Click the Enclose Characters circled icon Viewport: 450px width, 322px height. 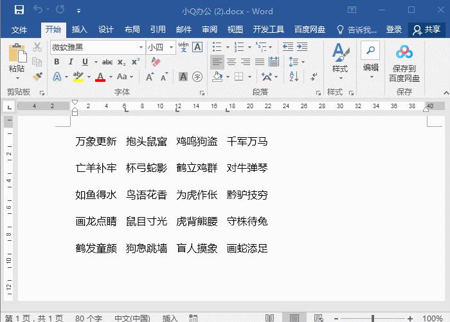pyautogui.click(x=197, y=77)
